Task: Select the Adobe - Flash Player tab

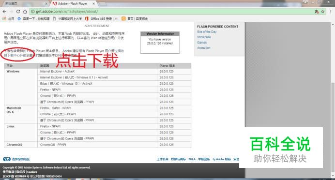Action: click(74, 4)
